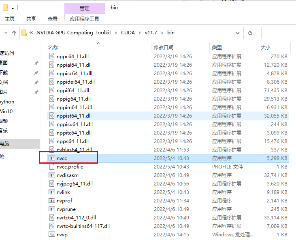The height and width of the screenshot is (240, 296).
Task: Click the nppig64_11.dll file icon
Action: 52,99
